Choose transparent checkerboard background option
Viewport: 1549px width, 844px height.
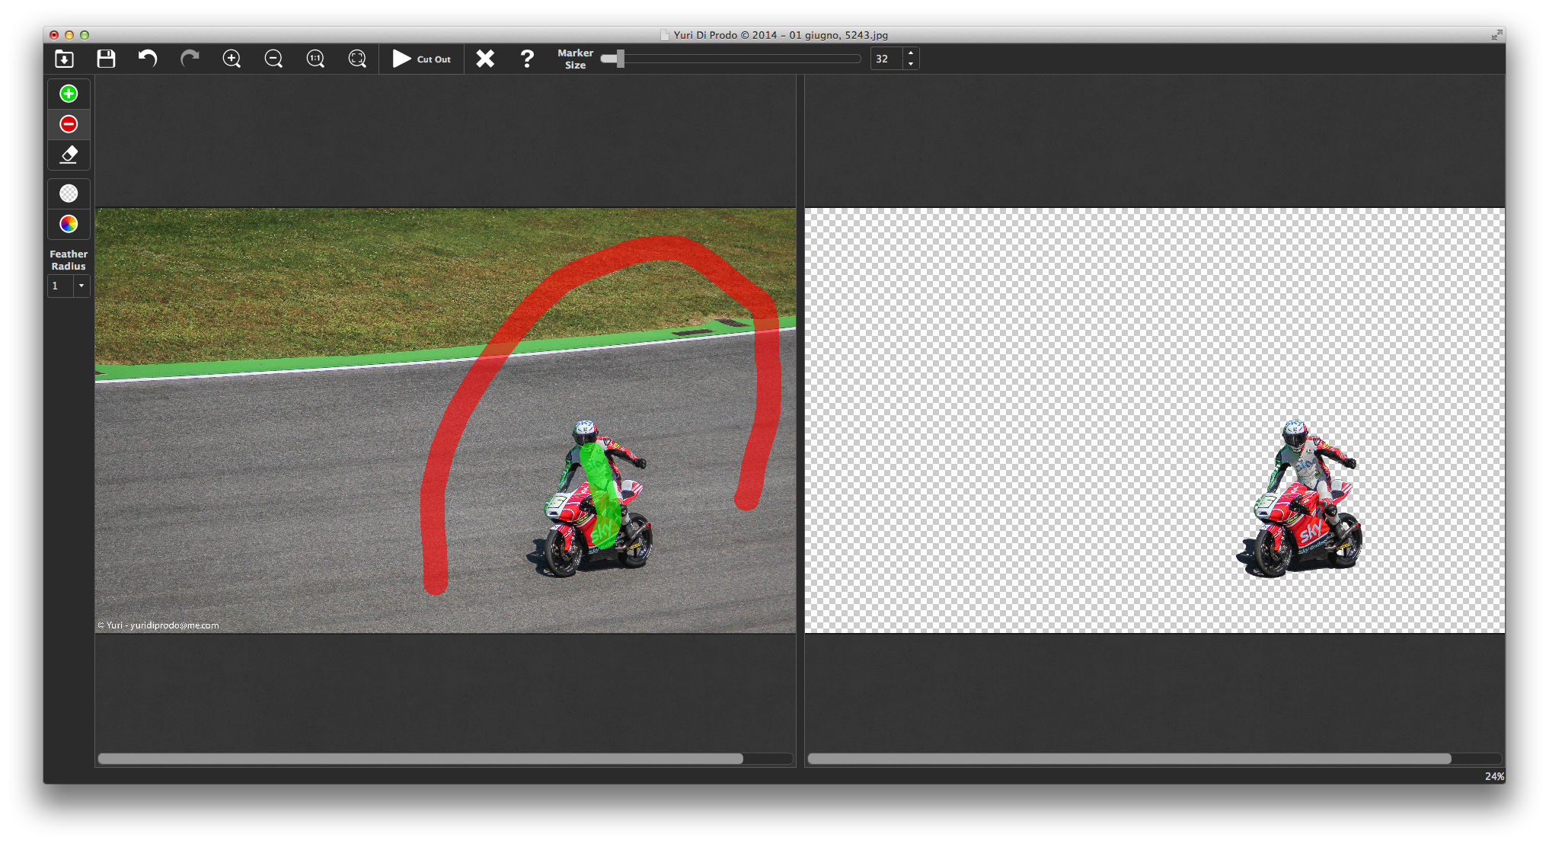click(x=69, y=193)
